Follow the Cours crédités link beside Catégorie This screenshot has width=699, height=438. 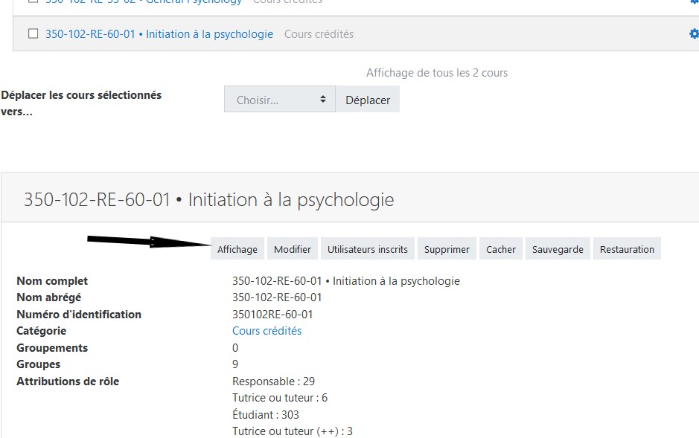(x=266, y=331)
